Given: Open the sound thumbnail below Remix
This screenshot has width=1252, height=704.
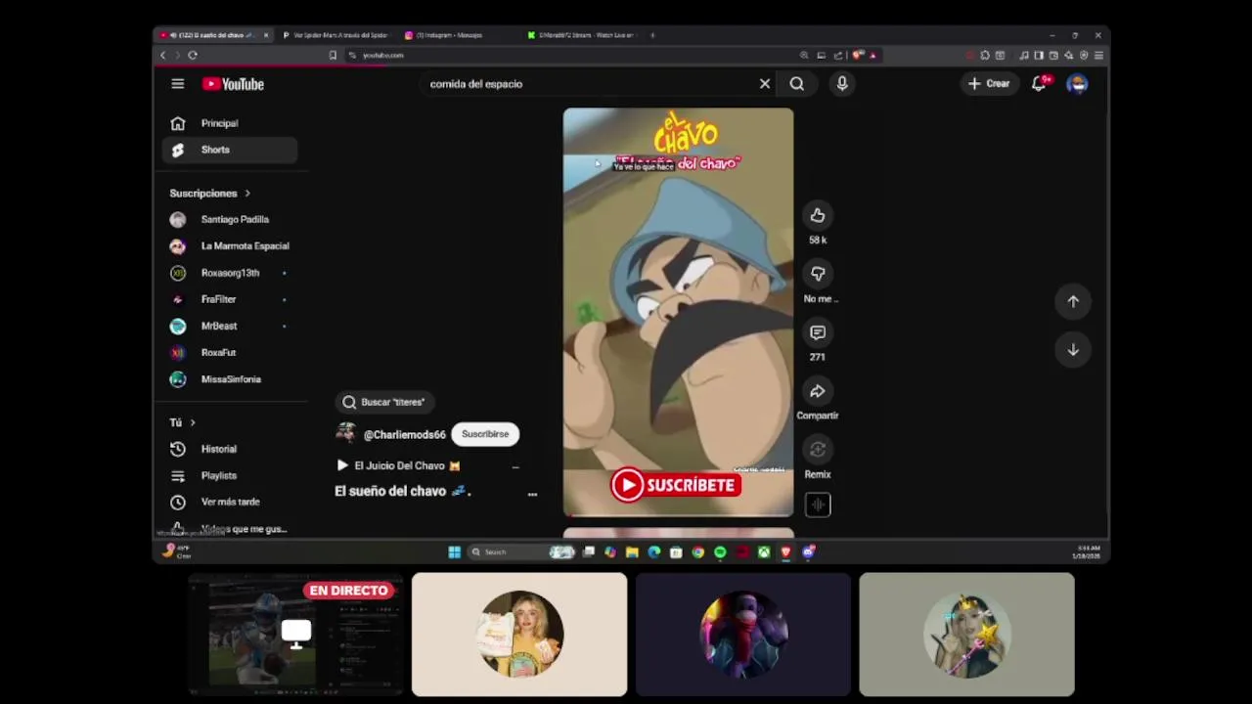Looking at the screenshot, I should 818,505.
